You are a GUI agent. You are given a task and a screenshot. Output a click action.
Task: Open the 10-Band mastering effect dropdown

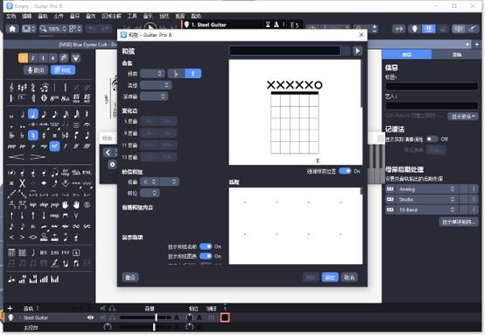click(x=426, y=210)
